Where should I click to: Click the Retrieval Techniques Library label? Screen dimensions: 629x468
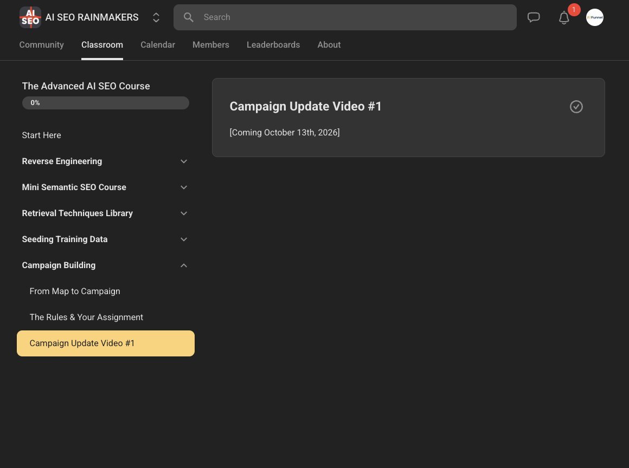[77, 213]
